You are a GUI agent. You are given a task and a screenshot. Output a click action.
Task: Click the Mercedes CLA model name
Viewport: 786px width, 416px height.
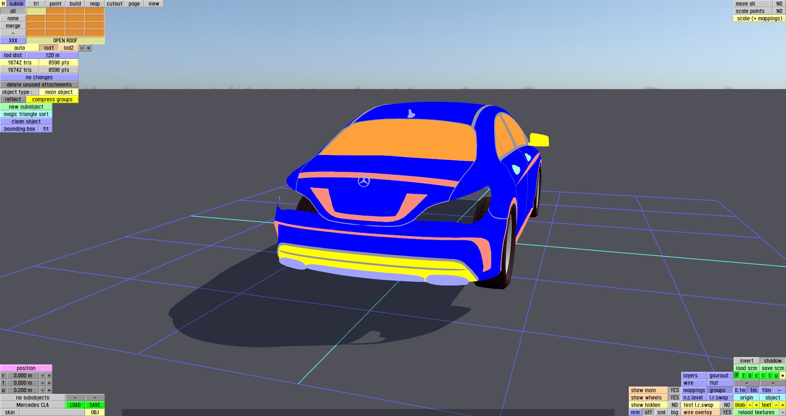[33, 405]
